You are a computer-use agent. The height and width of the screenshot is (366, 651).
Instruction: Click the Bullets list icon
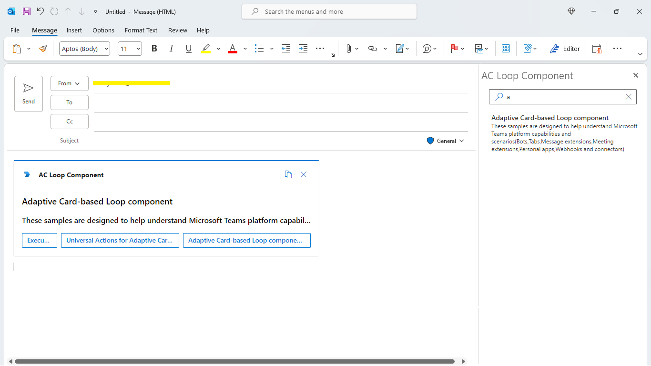[259, 49]
